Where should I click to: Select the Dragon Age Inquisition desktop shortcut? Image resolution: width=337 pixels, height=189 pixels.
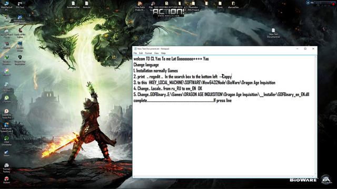tap(20, 60)
